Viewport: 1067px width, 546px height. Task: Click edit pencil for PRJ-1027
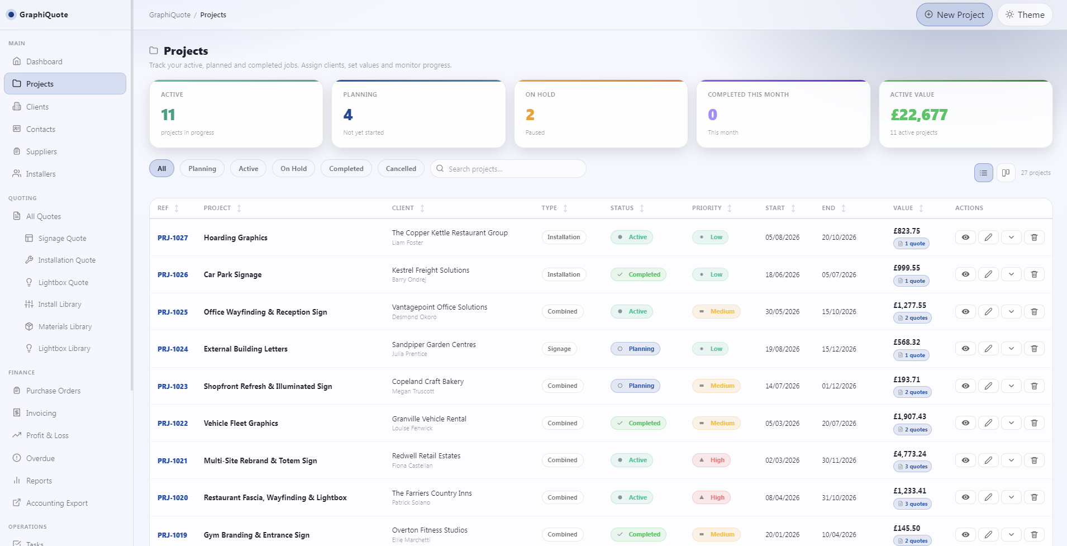[x=988, y=238]
